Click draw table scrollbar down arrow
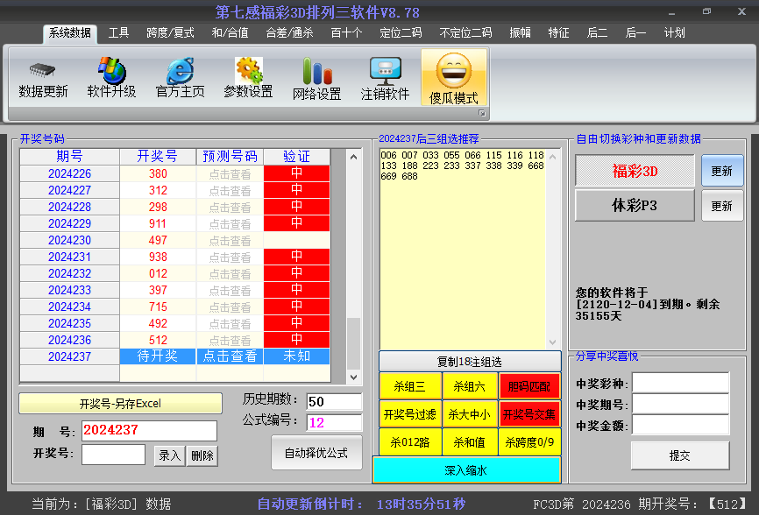 click(x=354, y=377)
